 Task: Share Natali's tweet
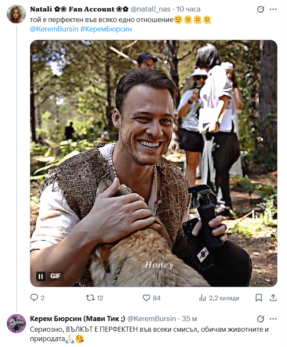[x=273, y=298]
